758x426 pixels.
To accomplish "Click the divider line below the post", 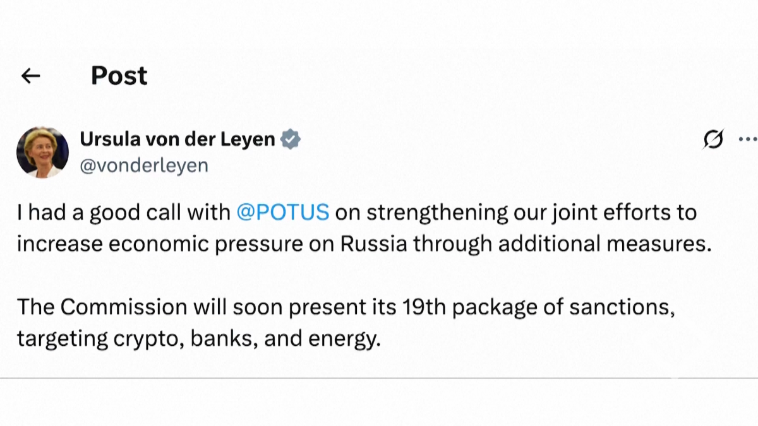I will [379, 378].
